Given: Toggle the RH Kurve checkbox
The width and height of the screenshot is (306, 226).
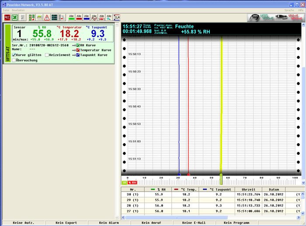Looking at the screenshot, I should point(78,45).
